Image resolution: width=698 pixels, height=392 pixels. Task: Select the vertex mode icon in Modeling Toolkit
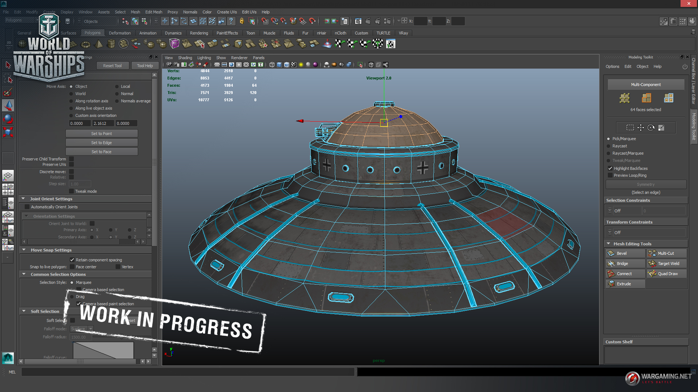click(625, 98)
